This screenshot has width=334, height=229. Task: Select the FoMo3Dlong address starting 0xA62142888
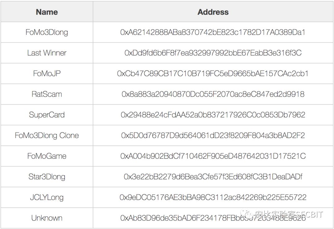pos(213,32)
